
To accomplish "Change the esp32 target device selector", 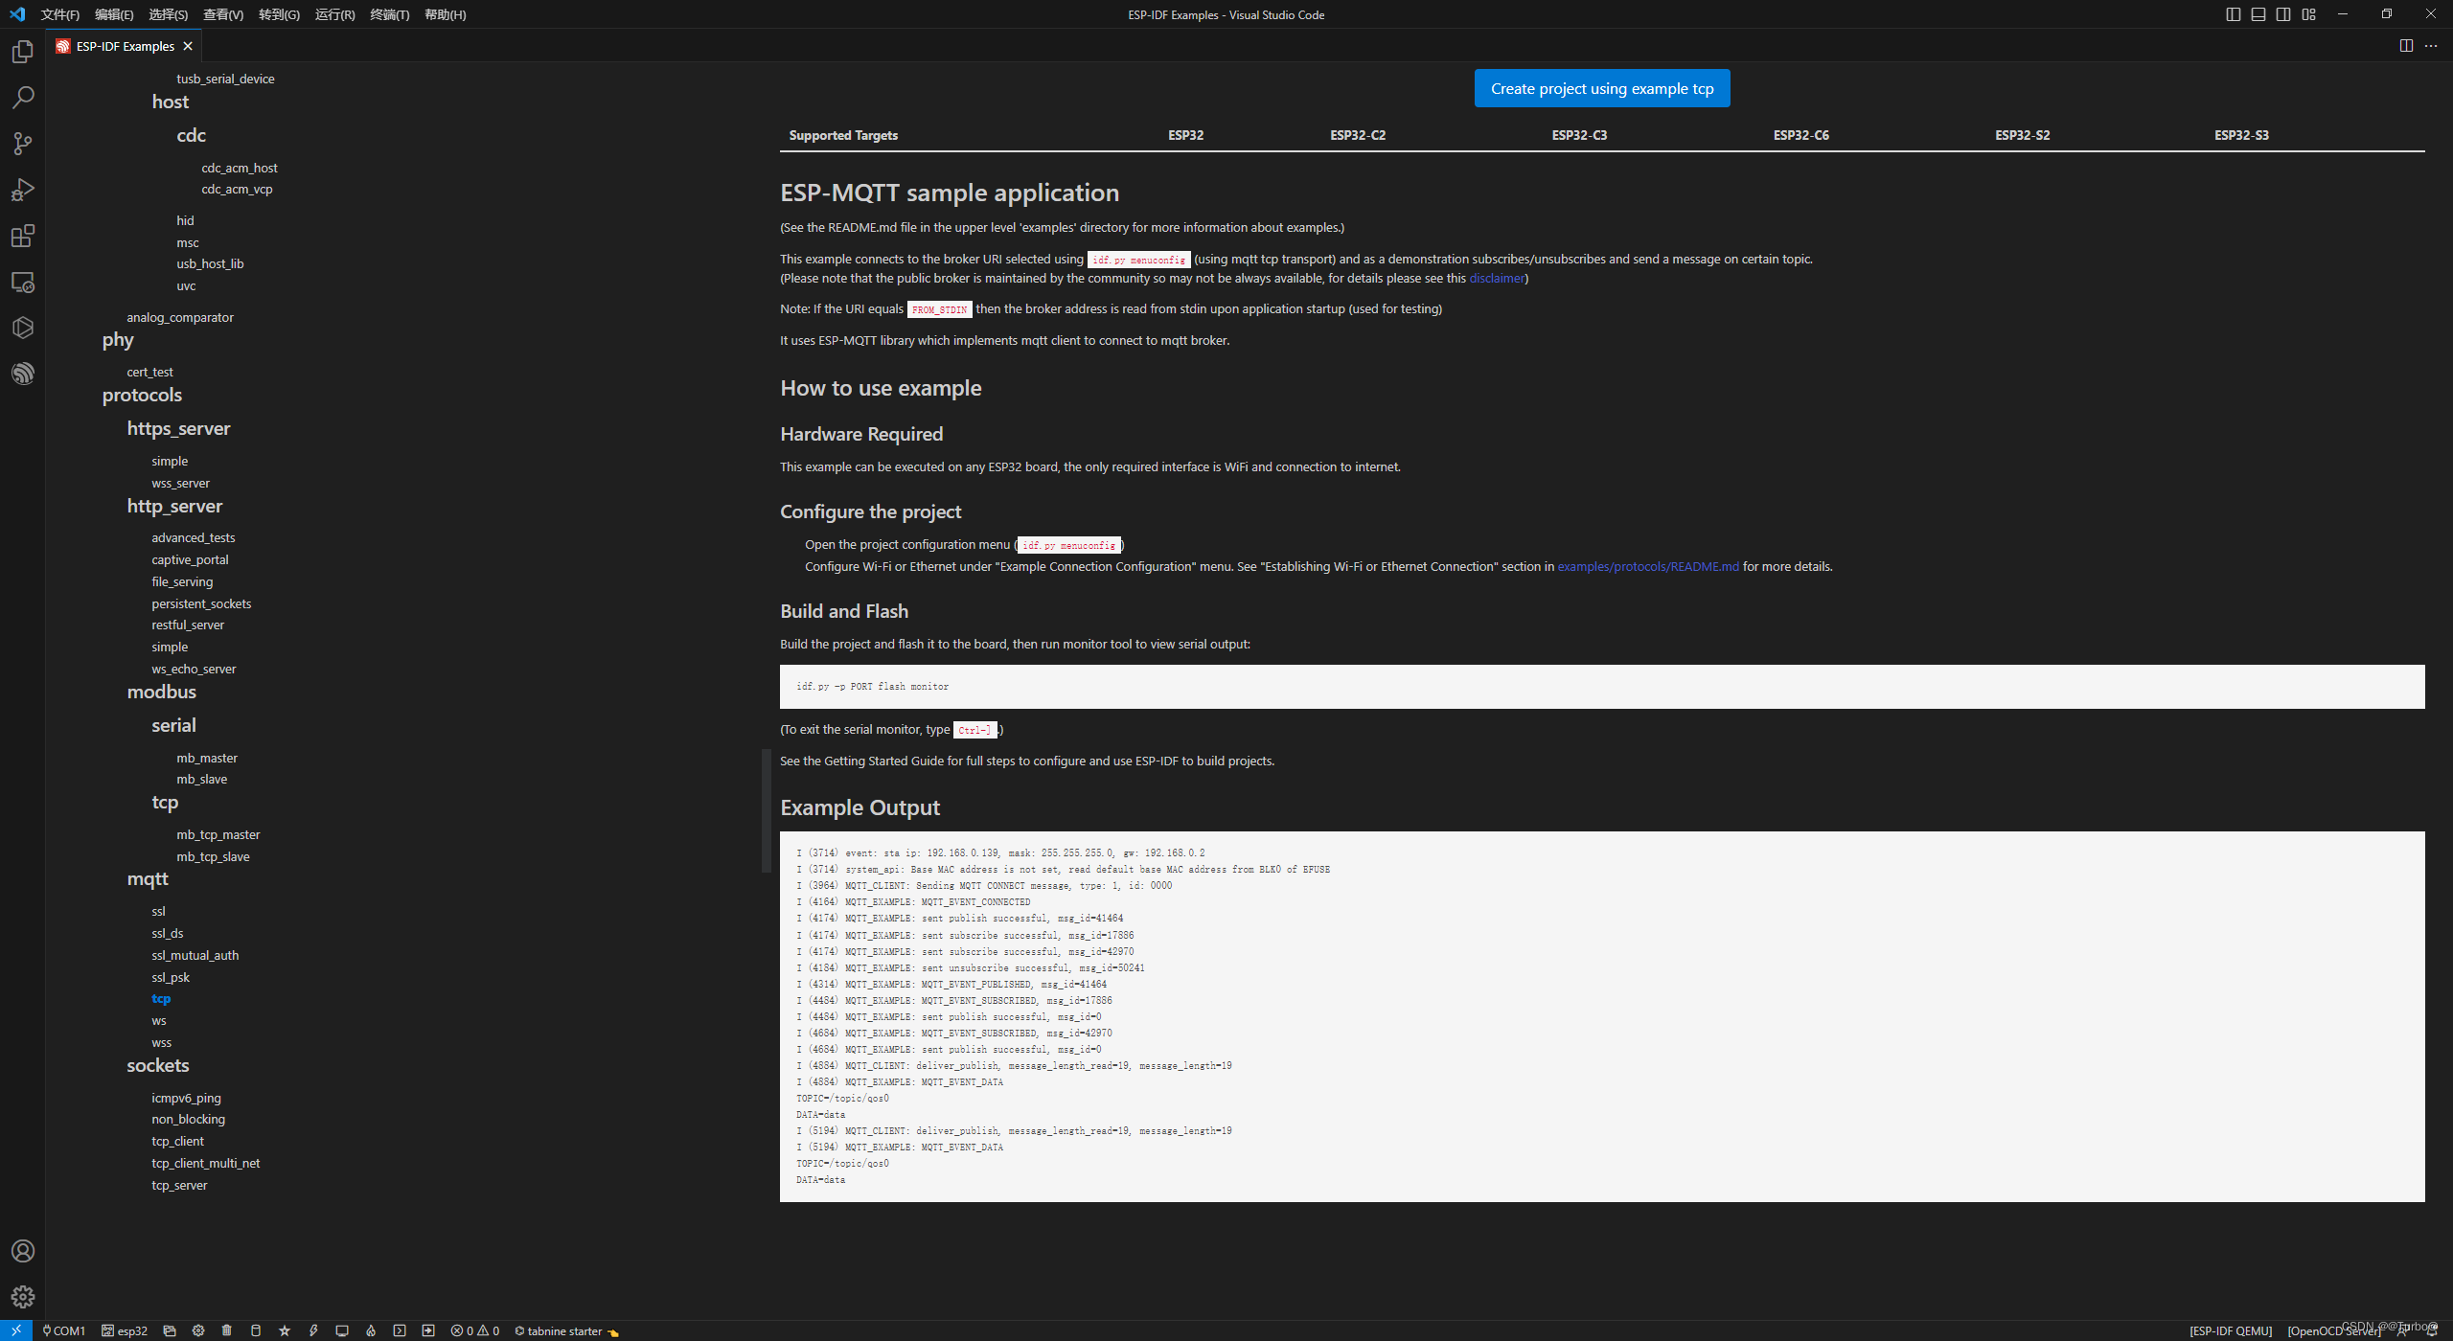I will click(x=126, y=1330).
